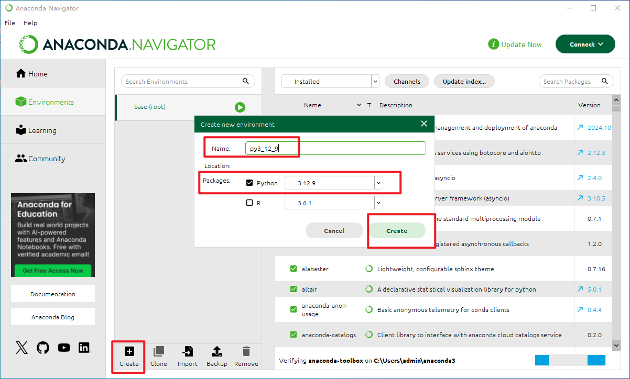Click the Description column header
The width and height of the screenshot is (630, 379).
[396, 105]
